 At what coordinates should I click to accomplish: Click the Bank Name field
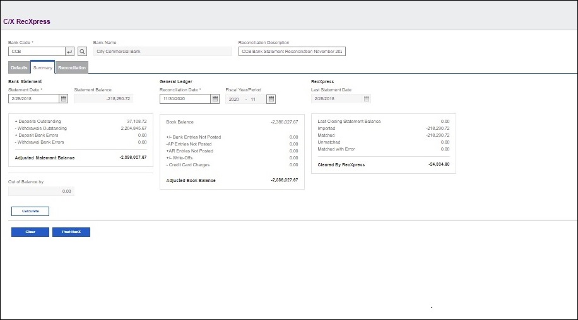[x=162, y=52]
